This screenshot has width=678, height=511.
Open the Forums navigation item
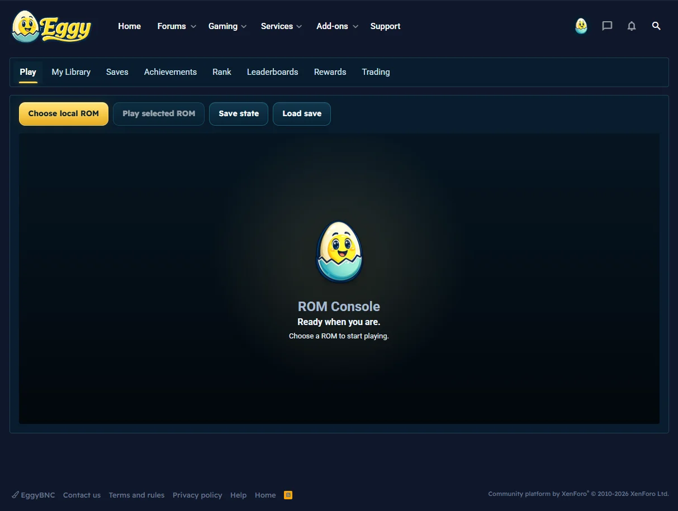point(172,26)
